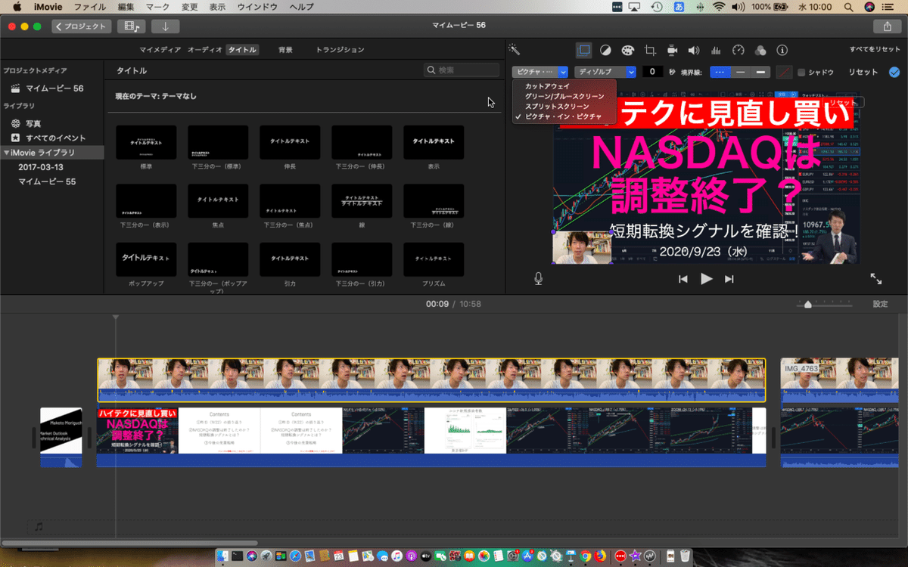Go back with the プロジェクト button
The height and width of the screenshot is (567, 908).
[x=82, y=26]
